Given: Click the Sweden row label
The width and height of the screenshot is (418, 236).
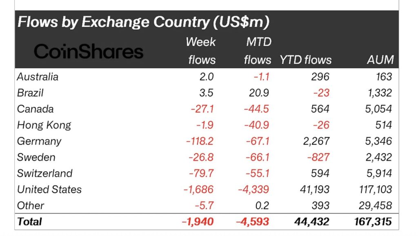Looking at the screenshot, I should tap(36, 157).
